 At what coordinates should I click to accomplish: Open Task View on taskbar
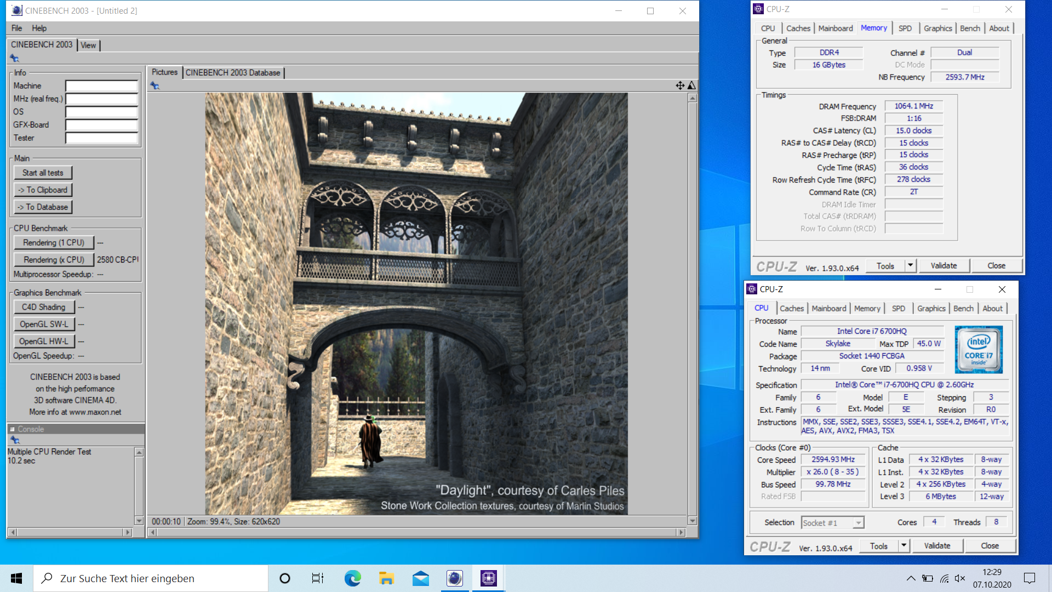[318, 578]
